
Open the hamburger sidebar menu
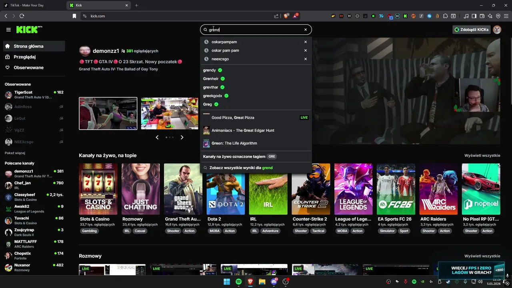8,30
